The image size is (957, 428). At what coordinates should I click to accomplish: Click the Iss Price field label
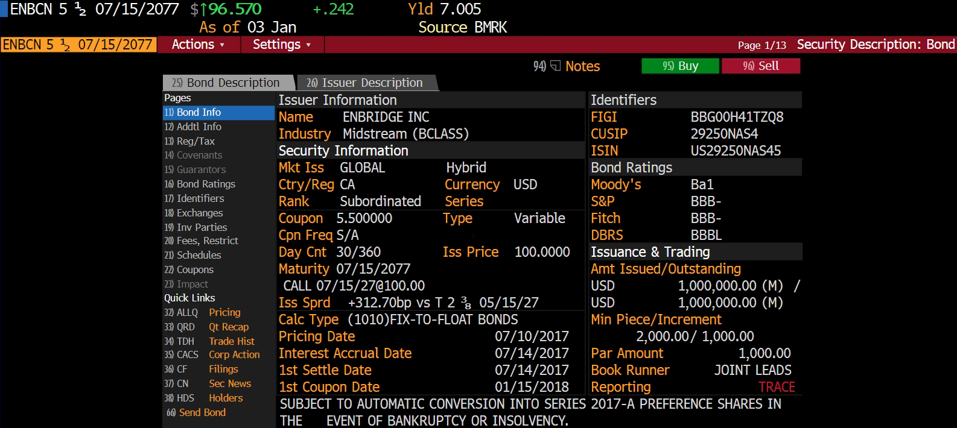click(x=471, y=252)
